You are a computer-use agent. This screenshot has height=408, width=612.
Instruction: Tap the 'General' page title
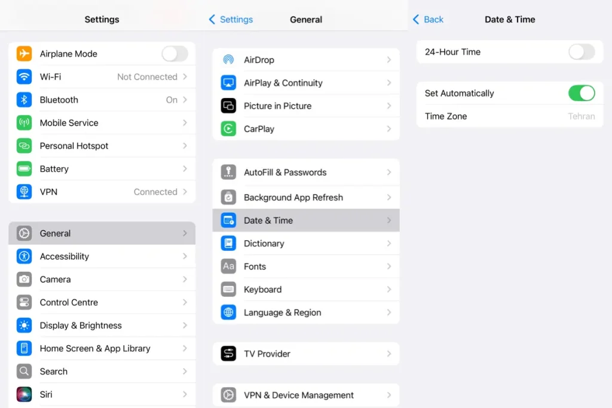[306, 19]
